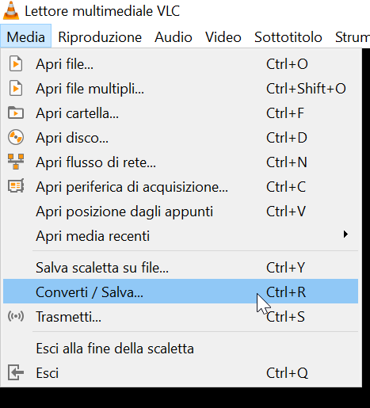Open the Apri media recenti submenu
Screen dimensions: 370x408
181,235
